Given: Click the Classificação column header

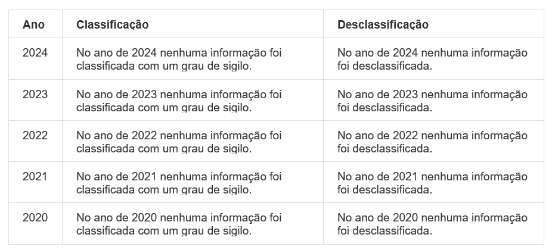Looking at the screenshot, I should (112, 24).
